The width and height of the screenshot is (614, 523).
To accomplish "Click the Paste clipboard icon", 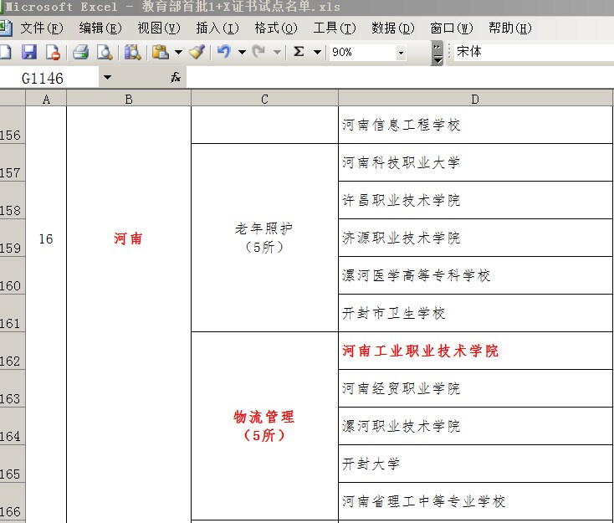I will coord(160,52).
